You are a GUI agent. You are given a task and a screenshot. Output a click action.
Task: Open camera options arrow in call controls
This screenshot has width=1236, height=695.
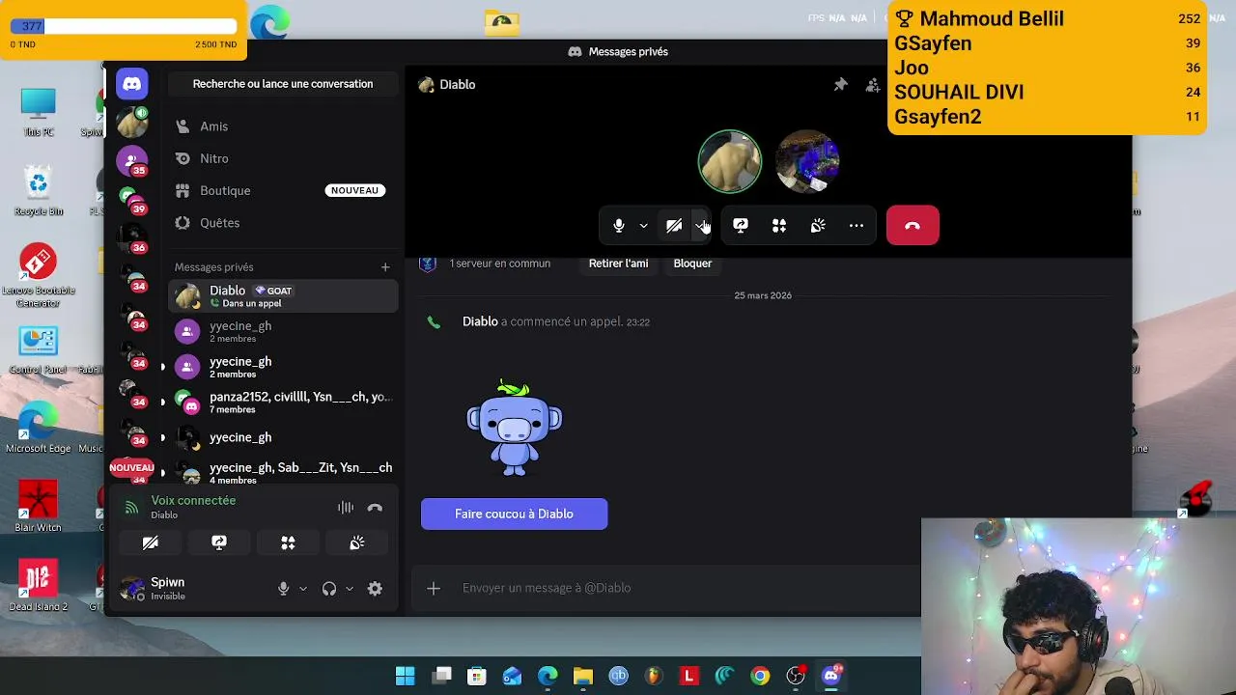click(x=701, y=226)
